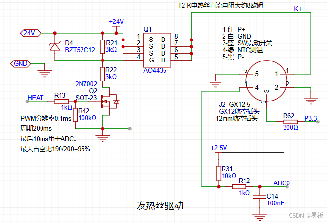Screen dimensions: 327x222
Task: Click the J2 GX12-5 round connector symbol
Action: [266, 81]
